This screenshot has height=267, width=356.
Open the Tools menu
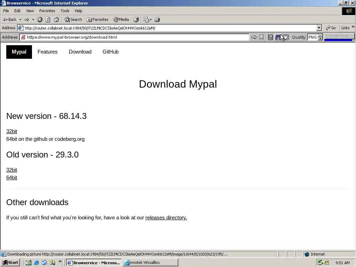(x=65, y=11)
